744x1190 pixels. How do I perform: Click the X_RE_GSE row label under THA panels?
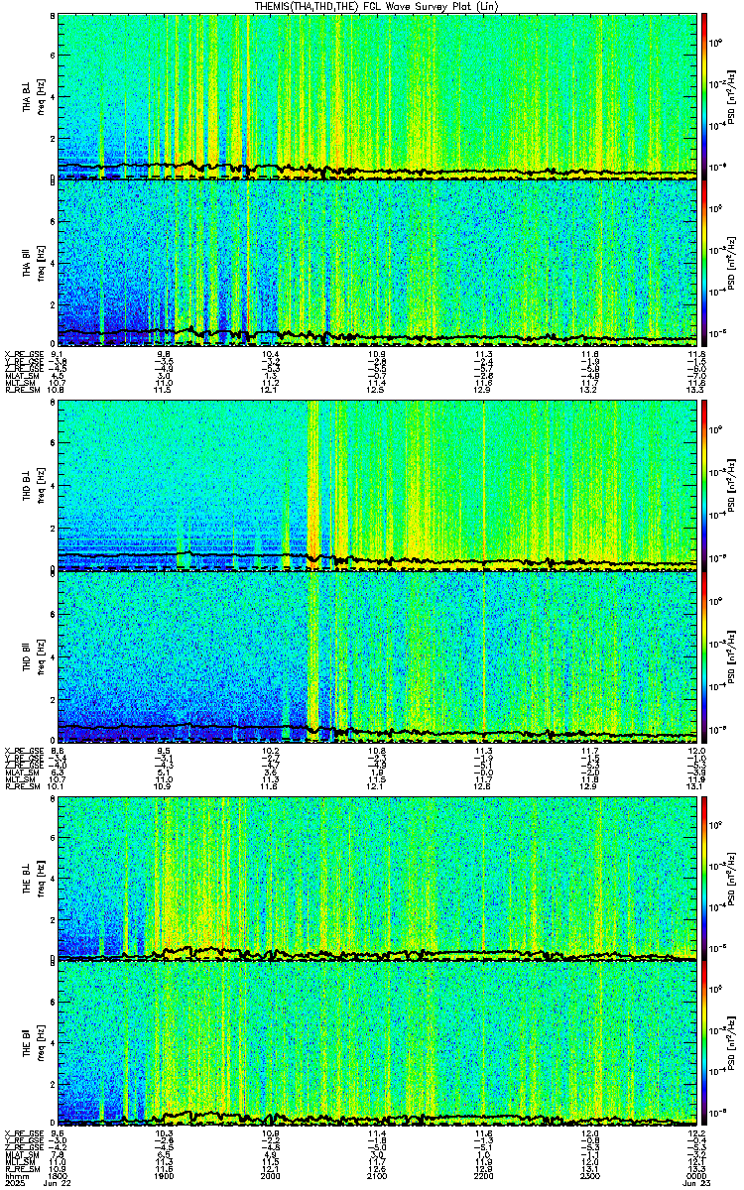point(23,353)
